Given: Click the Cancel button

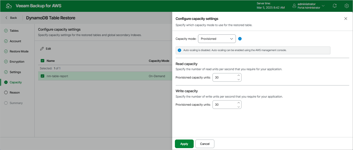Looking at the screenshot, I should tap(205, 144).
